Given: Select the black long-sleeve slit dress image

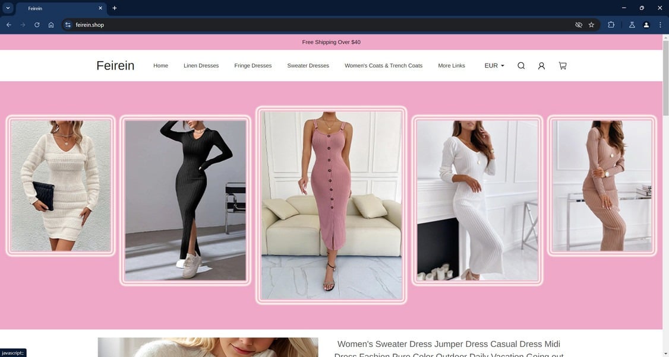Looking at the screenshot, I should [185, 200].
